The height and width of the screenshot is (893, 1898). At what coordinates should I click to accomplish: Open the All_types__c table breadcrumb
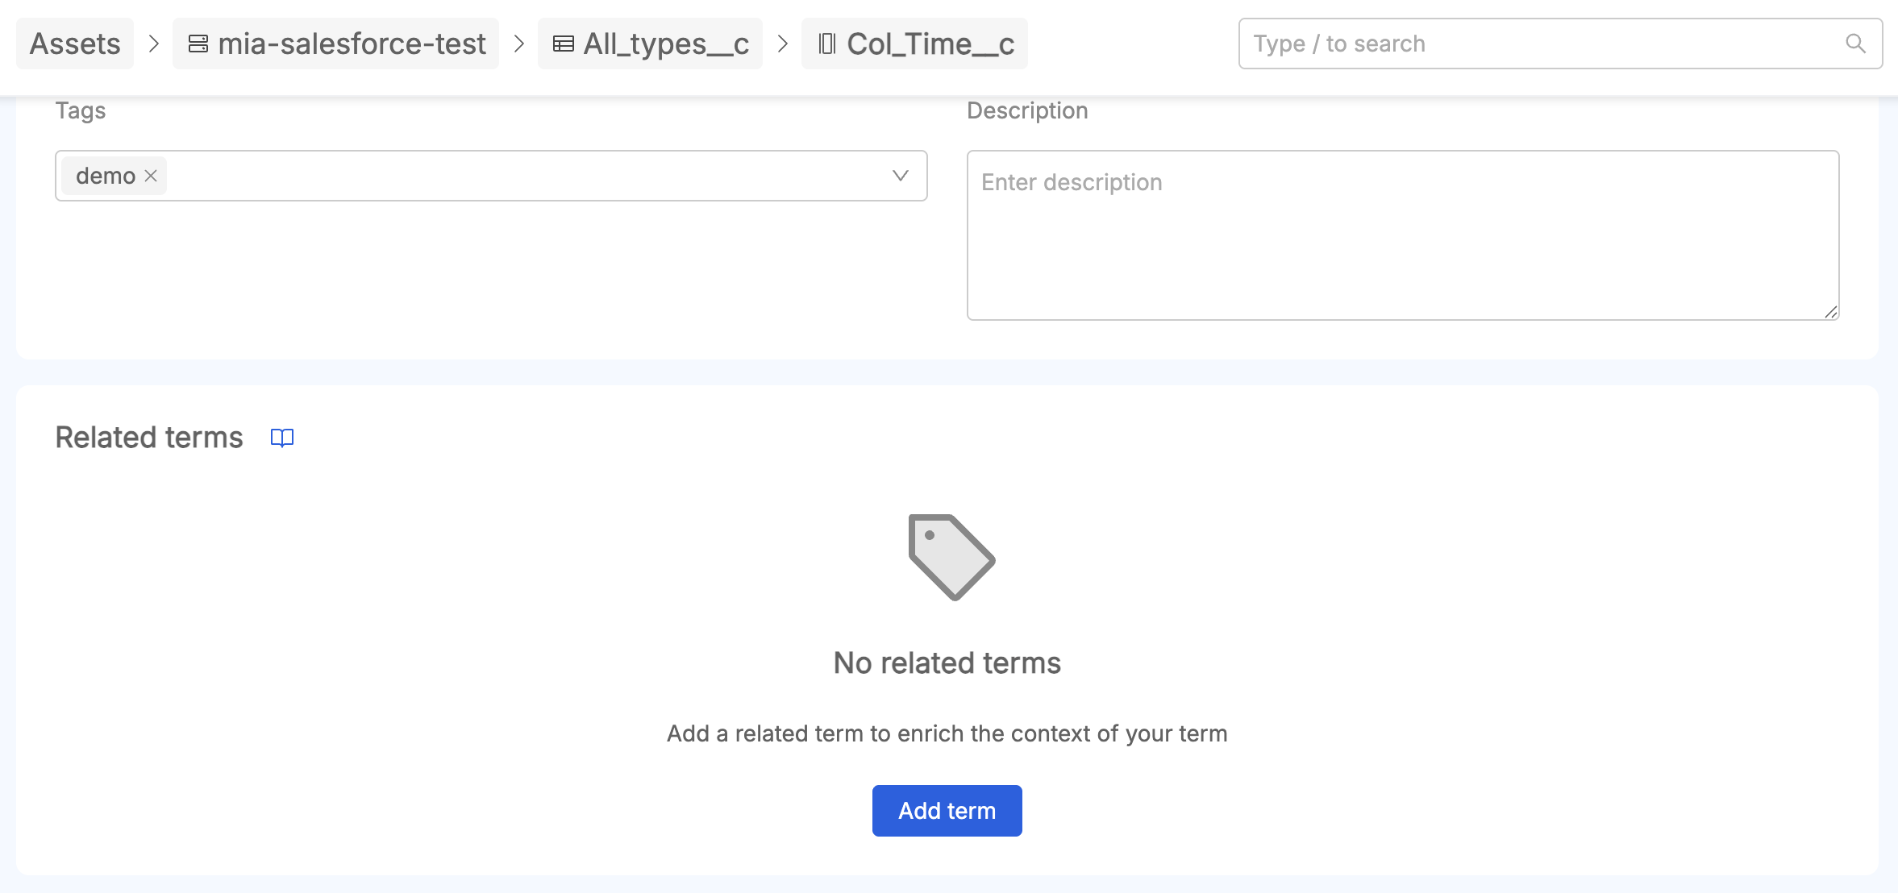pos(650,44)
